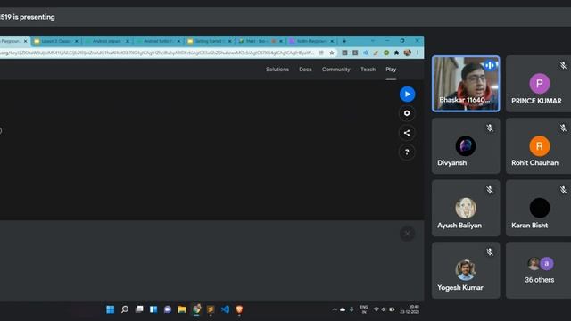
Task: Click muted mic icon on Ayush Baliyan tile
Action: [x=490, y=190]
